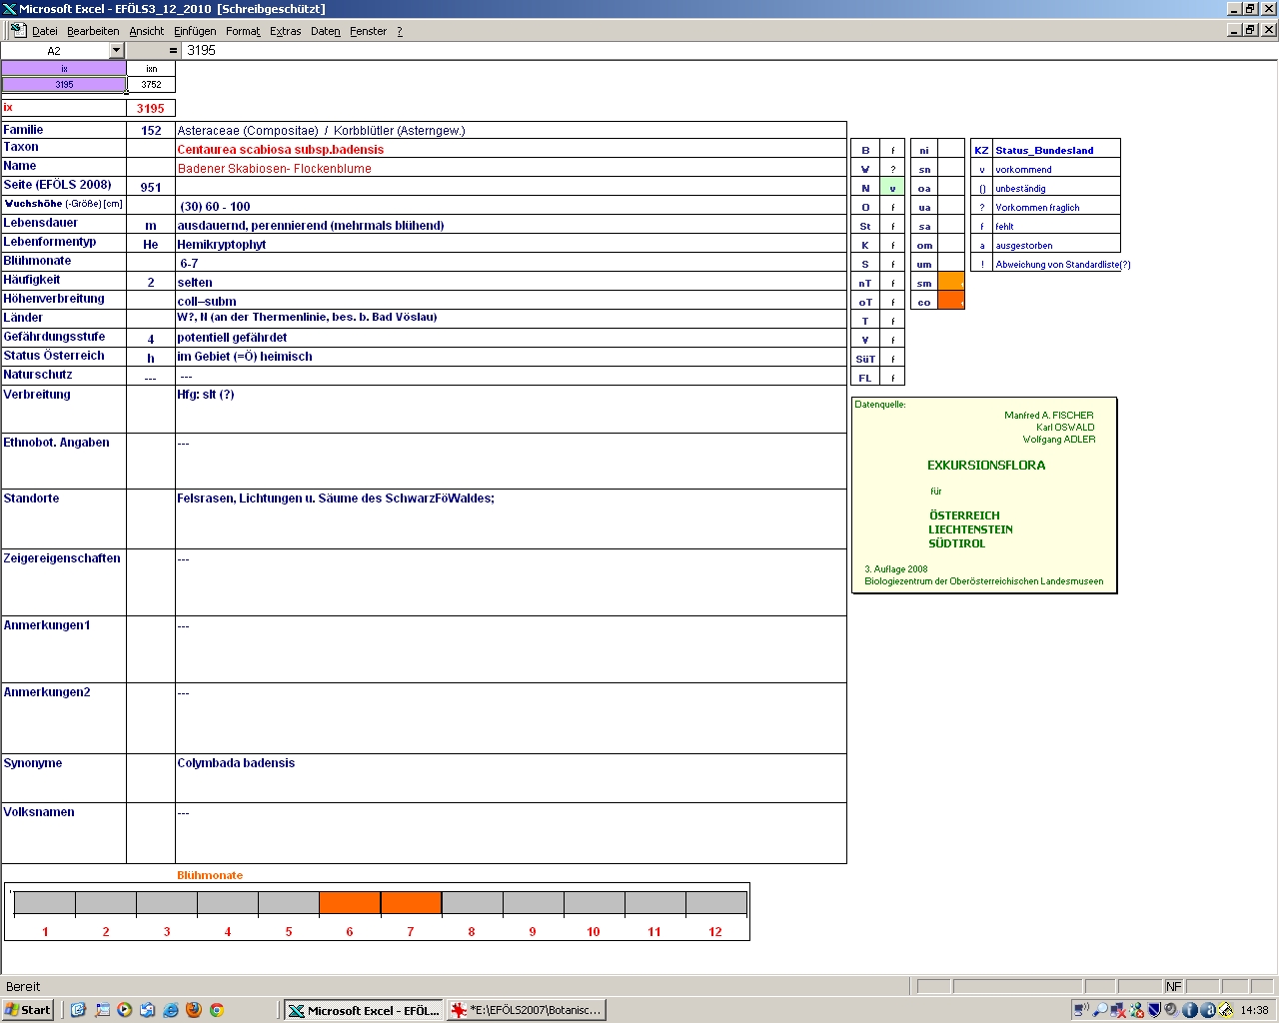Open the Fenster menu

coord(368,31)
